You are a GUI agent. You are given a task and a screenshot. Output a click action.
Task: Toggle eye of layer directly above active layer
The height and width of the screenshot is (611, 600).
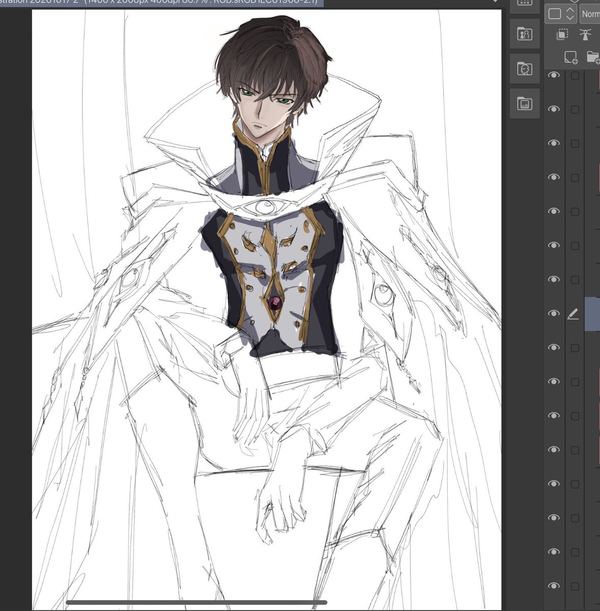click(x=554, y=280)
